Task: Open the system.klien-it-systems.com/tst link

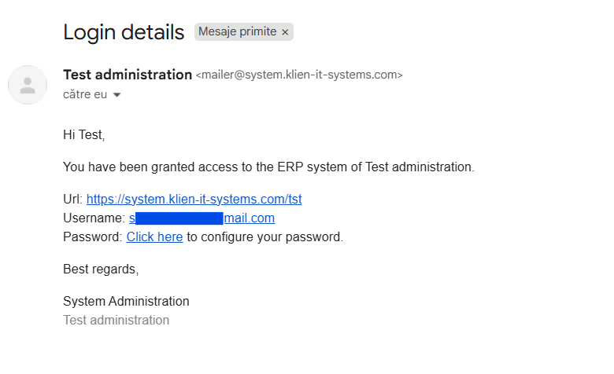Action: [x=194, y=200]
